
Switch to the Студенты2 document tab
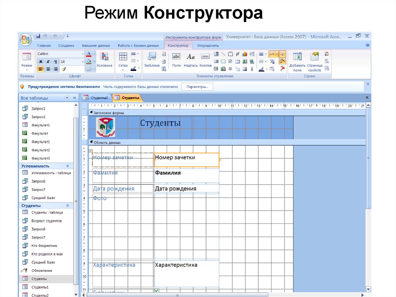pyautogui.click(x=96, y=98)
